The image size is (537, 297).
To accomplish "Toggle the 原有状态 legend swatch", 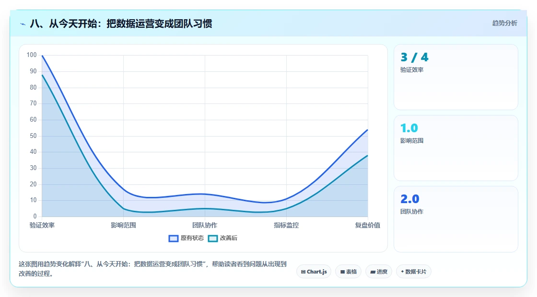I will tap(173, 239).
